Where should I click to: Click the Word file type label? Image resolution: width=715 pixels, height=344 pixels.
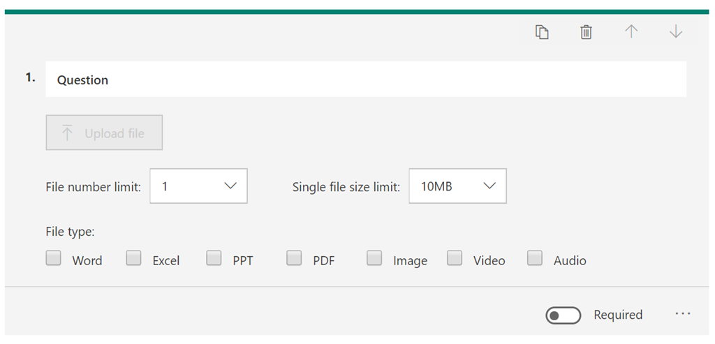point(87,260)
